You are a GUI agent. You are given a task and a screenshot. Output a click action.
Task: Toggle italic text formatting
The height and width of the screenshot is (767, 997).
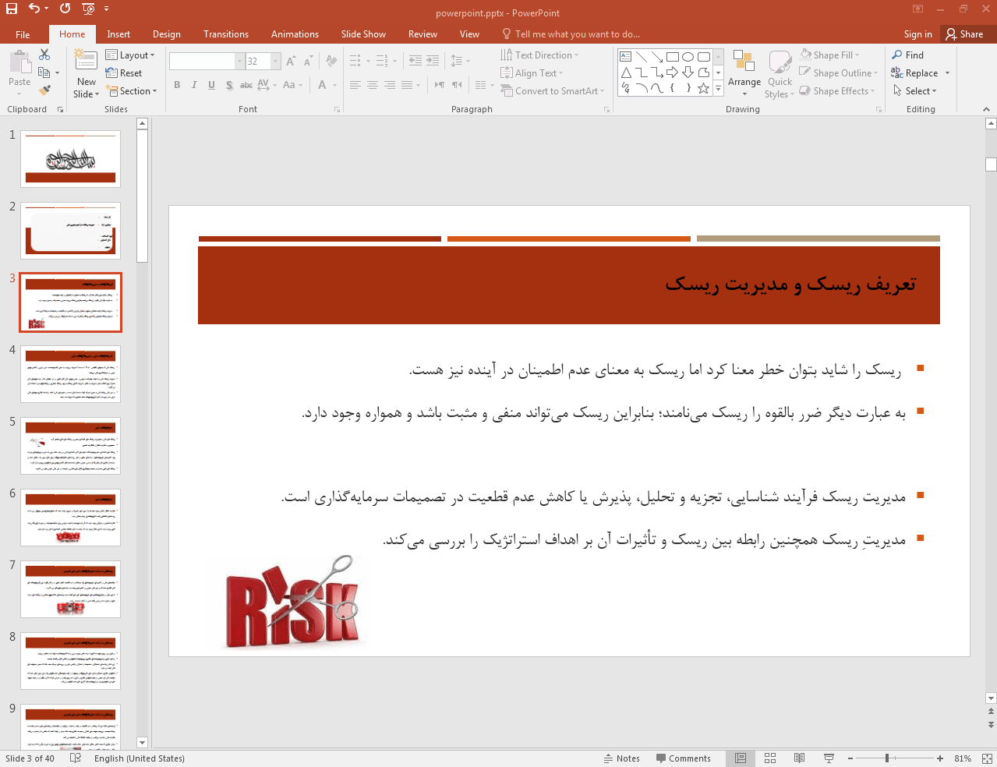[193, 84]
